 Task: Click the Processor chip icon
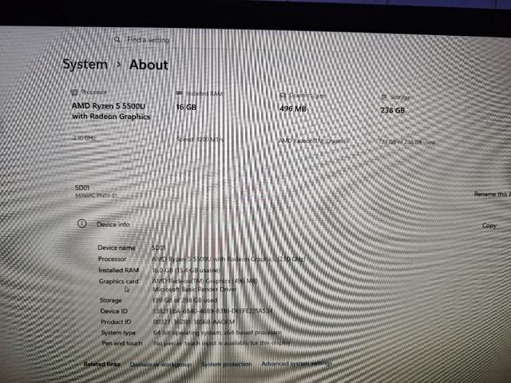click(74, 93)
